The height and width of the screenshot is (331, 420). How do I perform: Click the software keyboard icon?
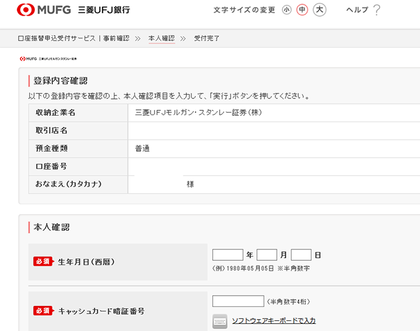(x=220, y=321)
